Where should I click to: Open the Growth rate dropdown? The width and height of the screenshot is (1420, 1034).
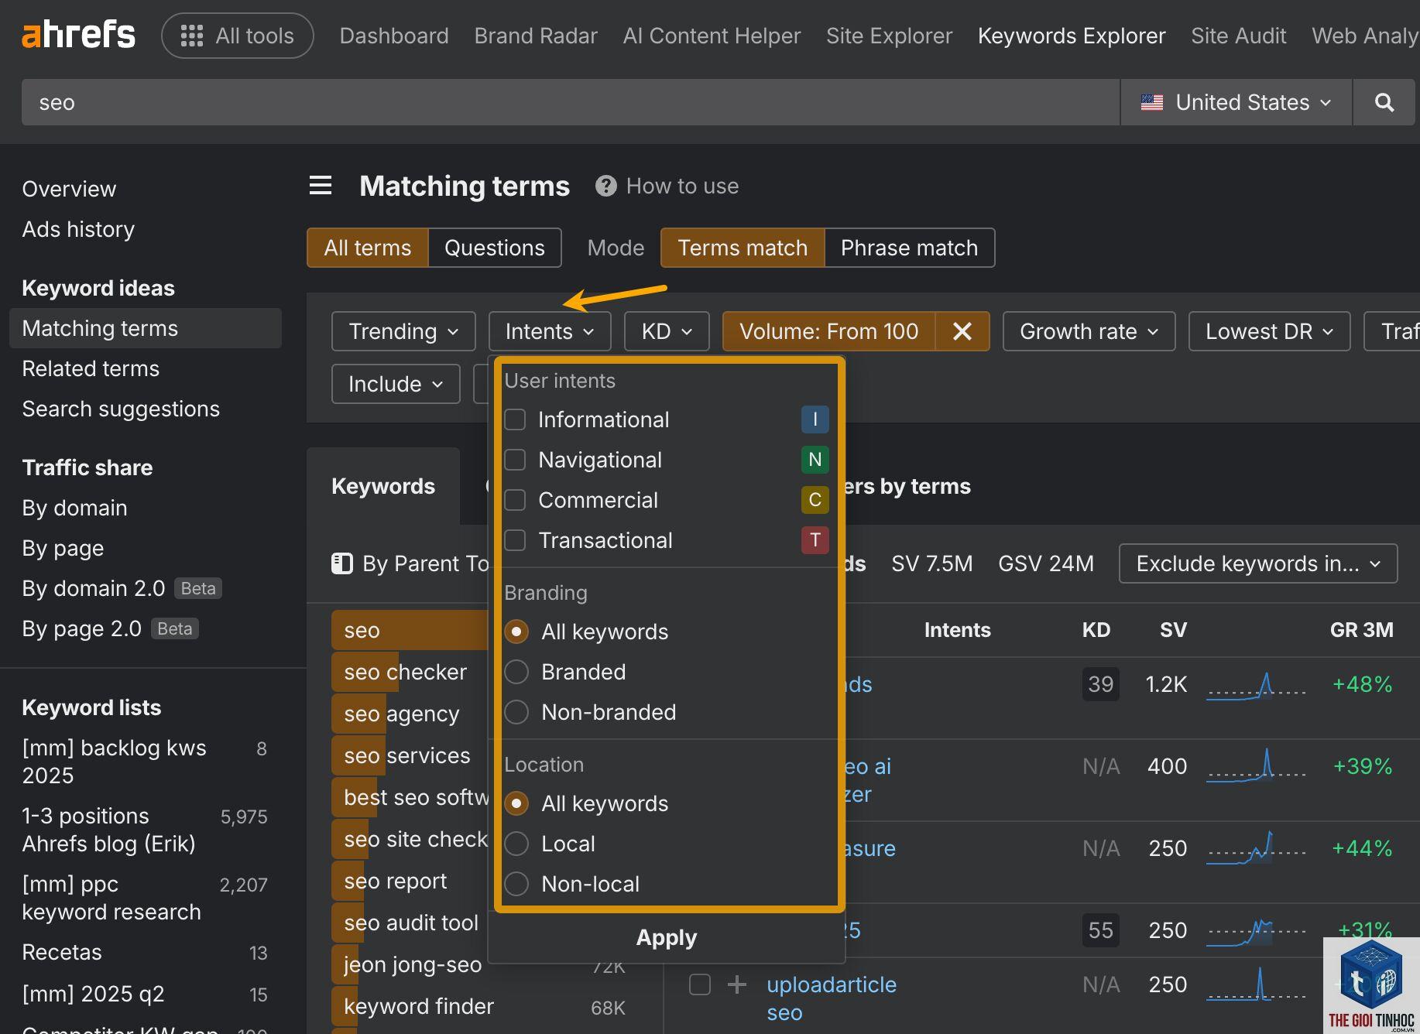(1089, 331)
